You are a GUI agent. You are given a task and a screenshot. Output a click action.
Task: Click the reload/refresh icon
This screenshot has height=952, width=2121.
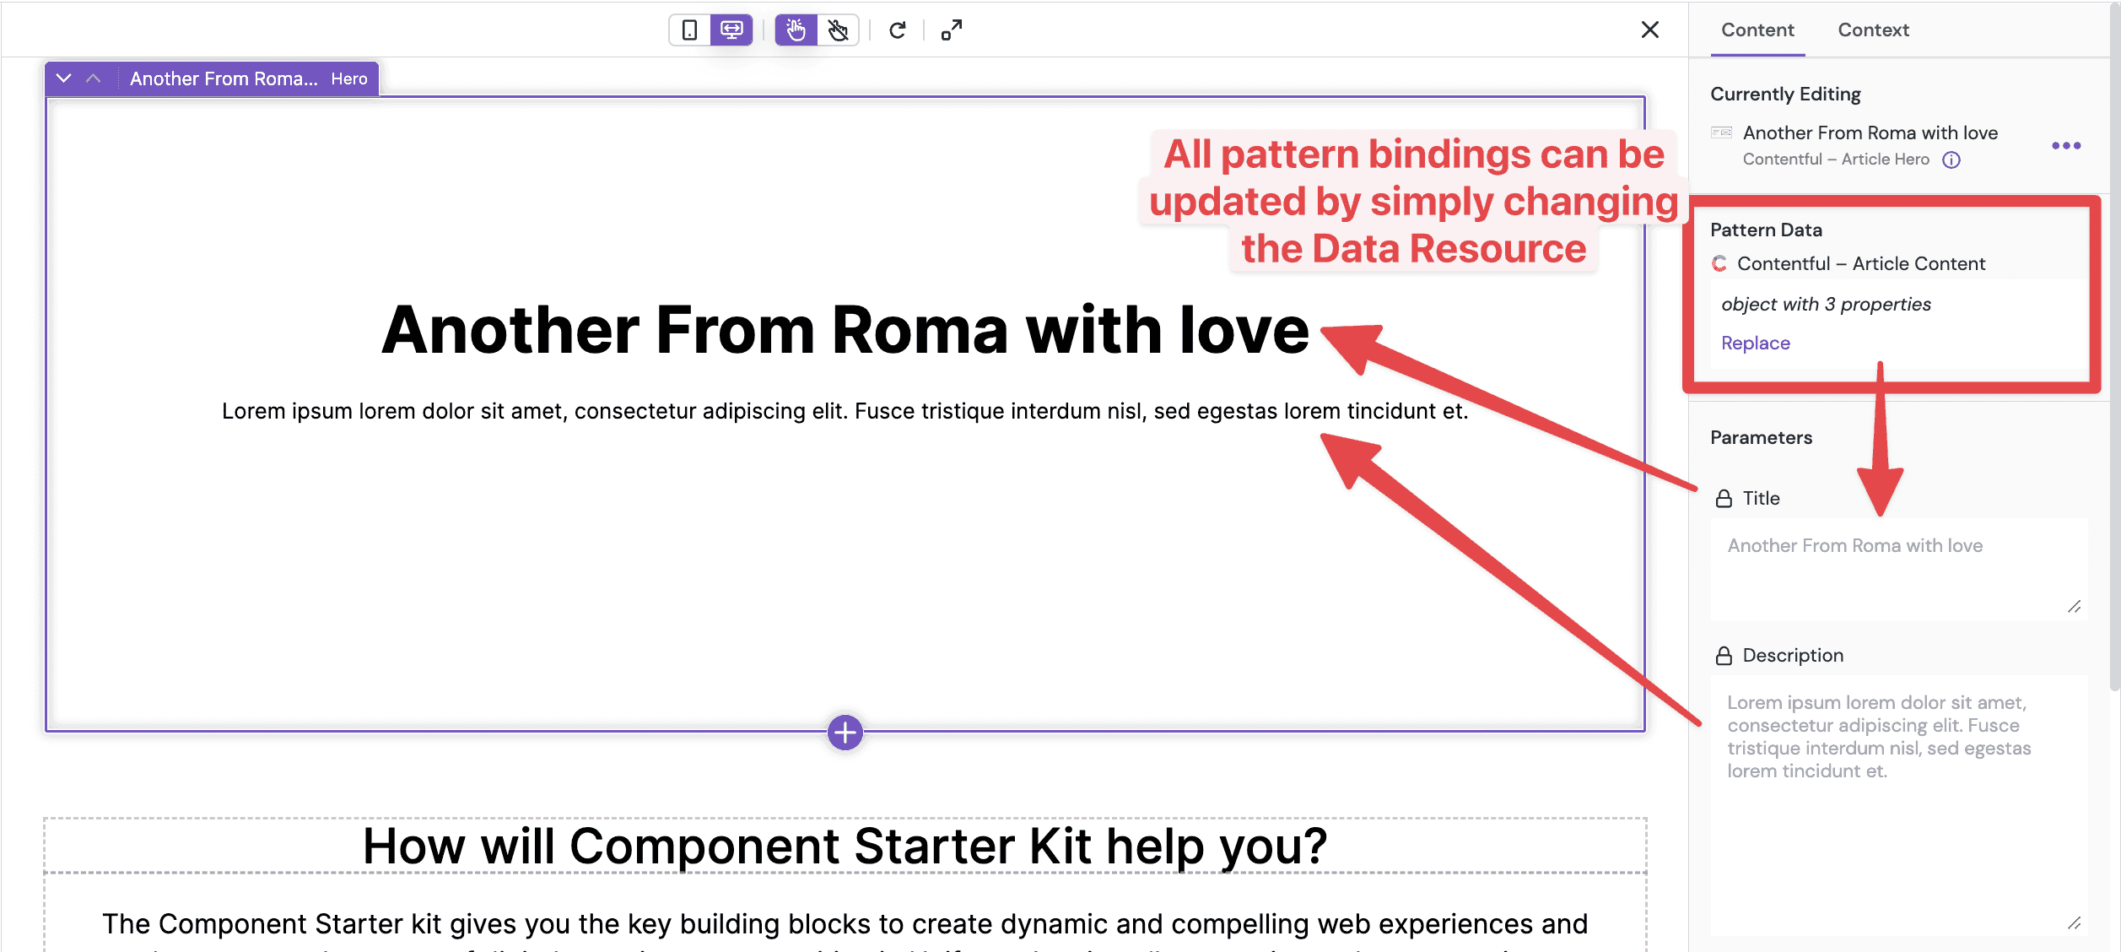(899, 30)
